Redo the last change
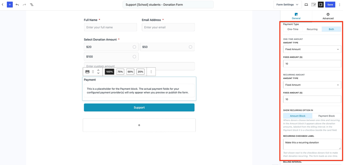Image resolution: width=344 pixels, height=165 pixels. coord(24,5)
